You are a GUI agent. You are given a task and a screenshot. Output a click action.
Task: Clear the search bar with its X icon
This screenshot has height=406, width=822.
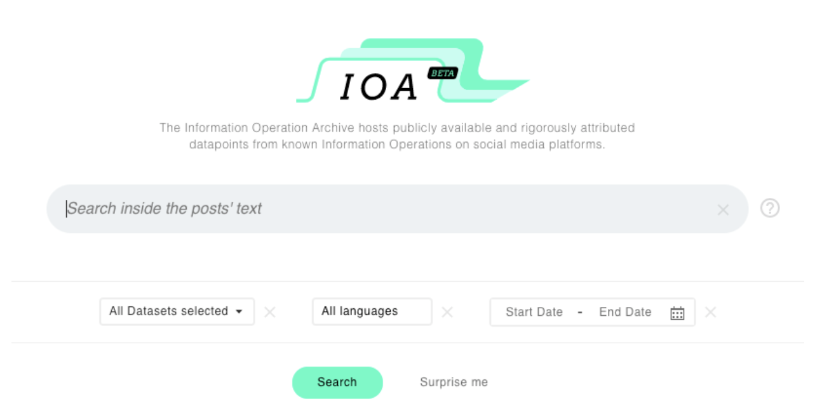723,210
